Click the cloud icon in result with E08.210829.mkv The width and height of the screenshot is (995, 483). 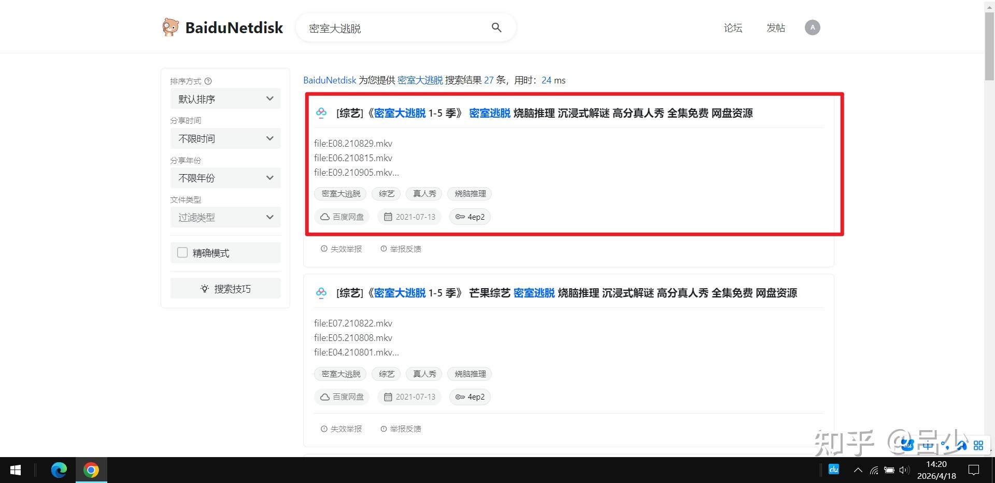click(325, 217)
